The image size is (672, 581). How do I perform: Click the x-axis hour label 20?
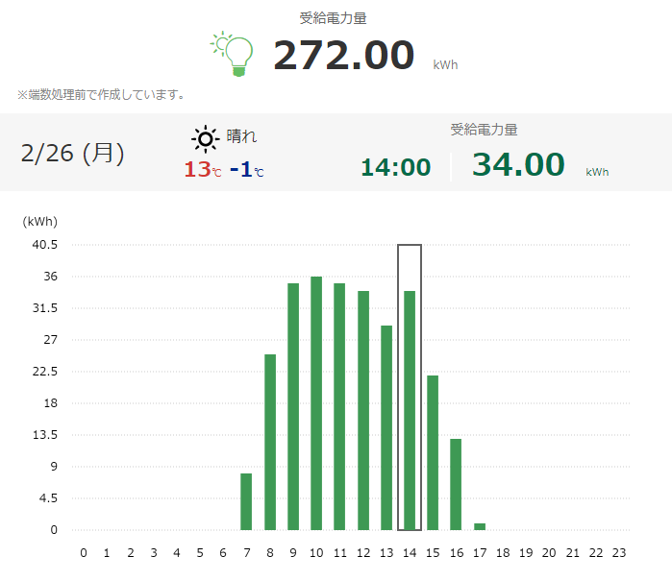(x=549, y=553)
